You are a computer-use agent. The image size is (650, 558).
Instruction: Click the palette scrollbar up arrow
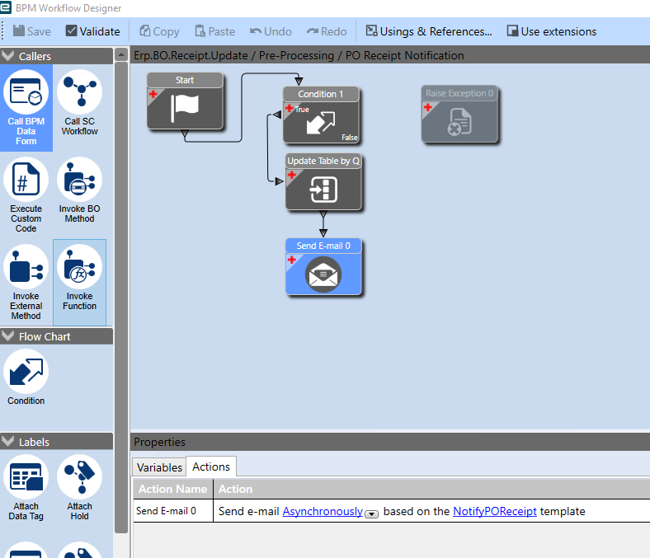pos(121,54)
